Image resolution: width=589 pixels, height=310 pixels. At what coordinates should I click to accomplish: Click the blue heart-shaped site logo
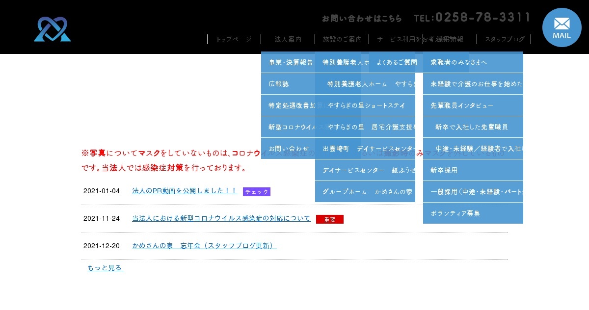[x=53, y=29]
